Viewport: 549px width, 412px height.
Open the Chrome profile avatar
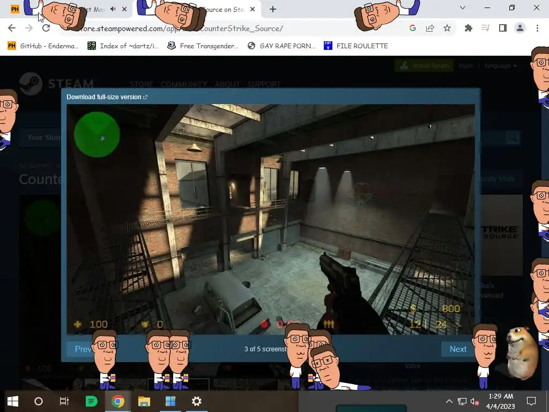coord(520,28)
